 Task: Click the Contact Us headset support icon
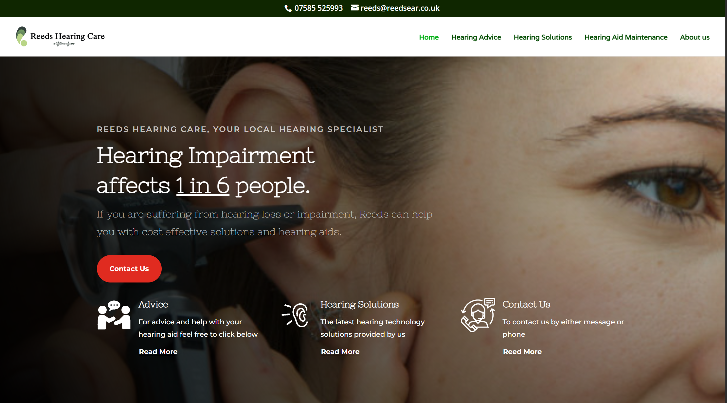pos(478,315)
